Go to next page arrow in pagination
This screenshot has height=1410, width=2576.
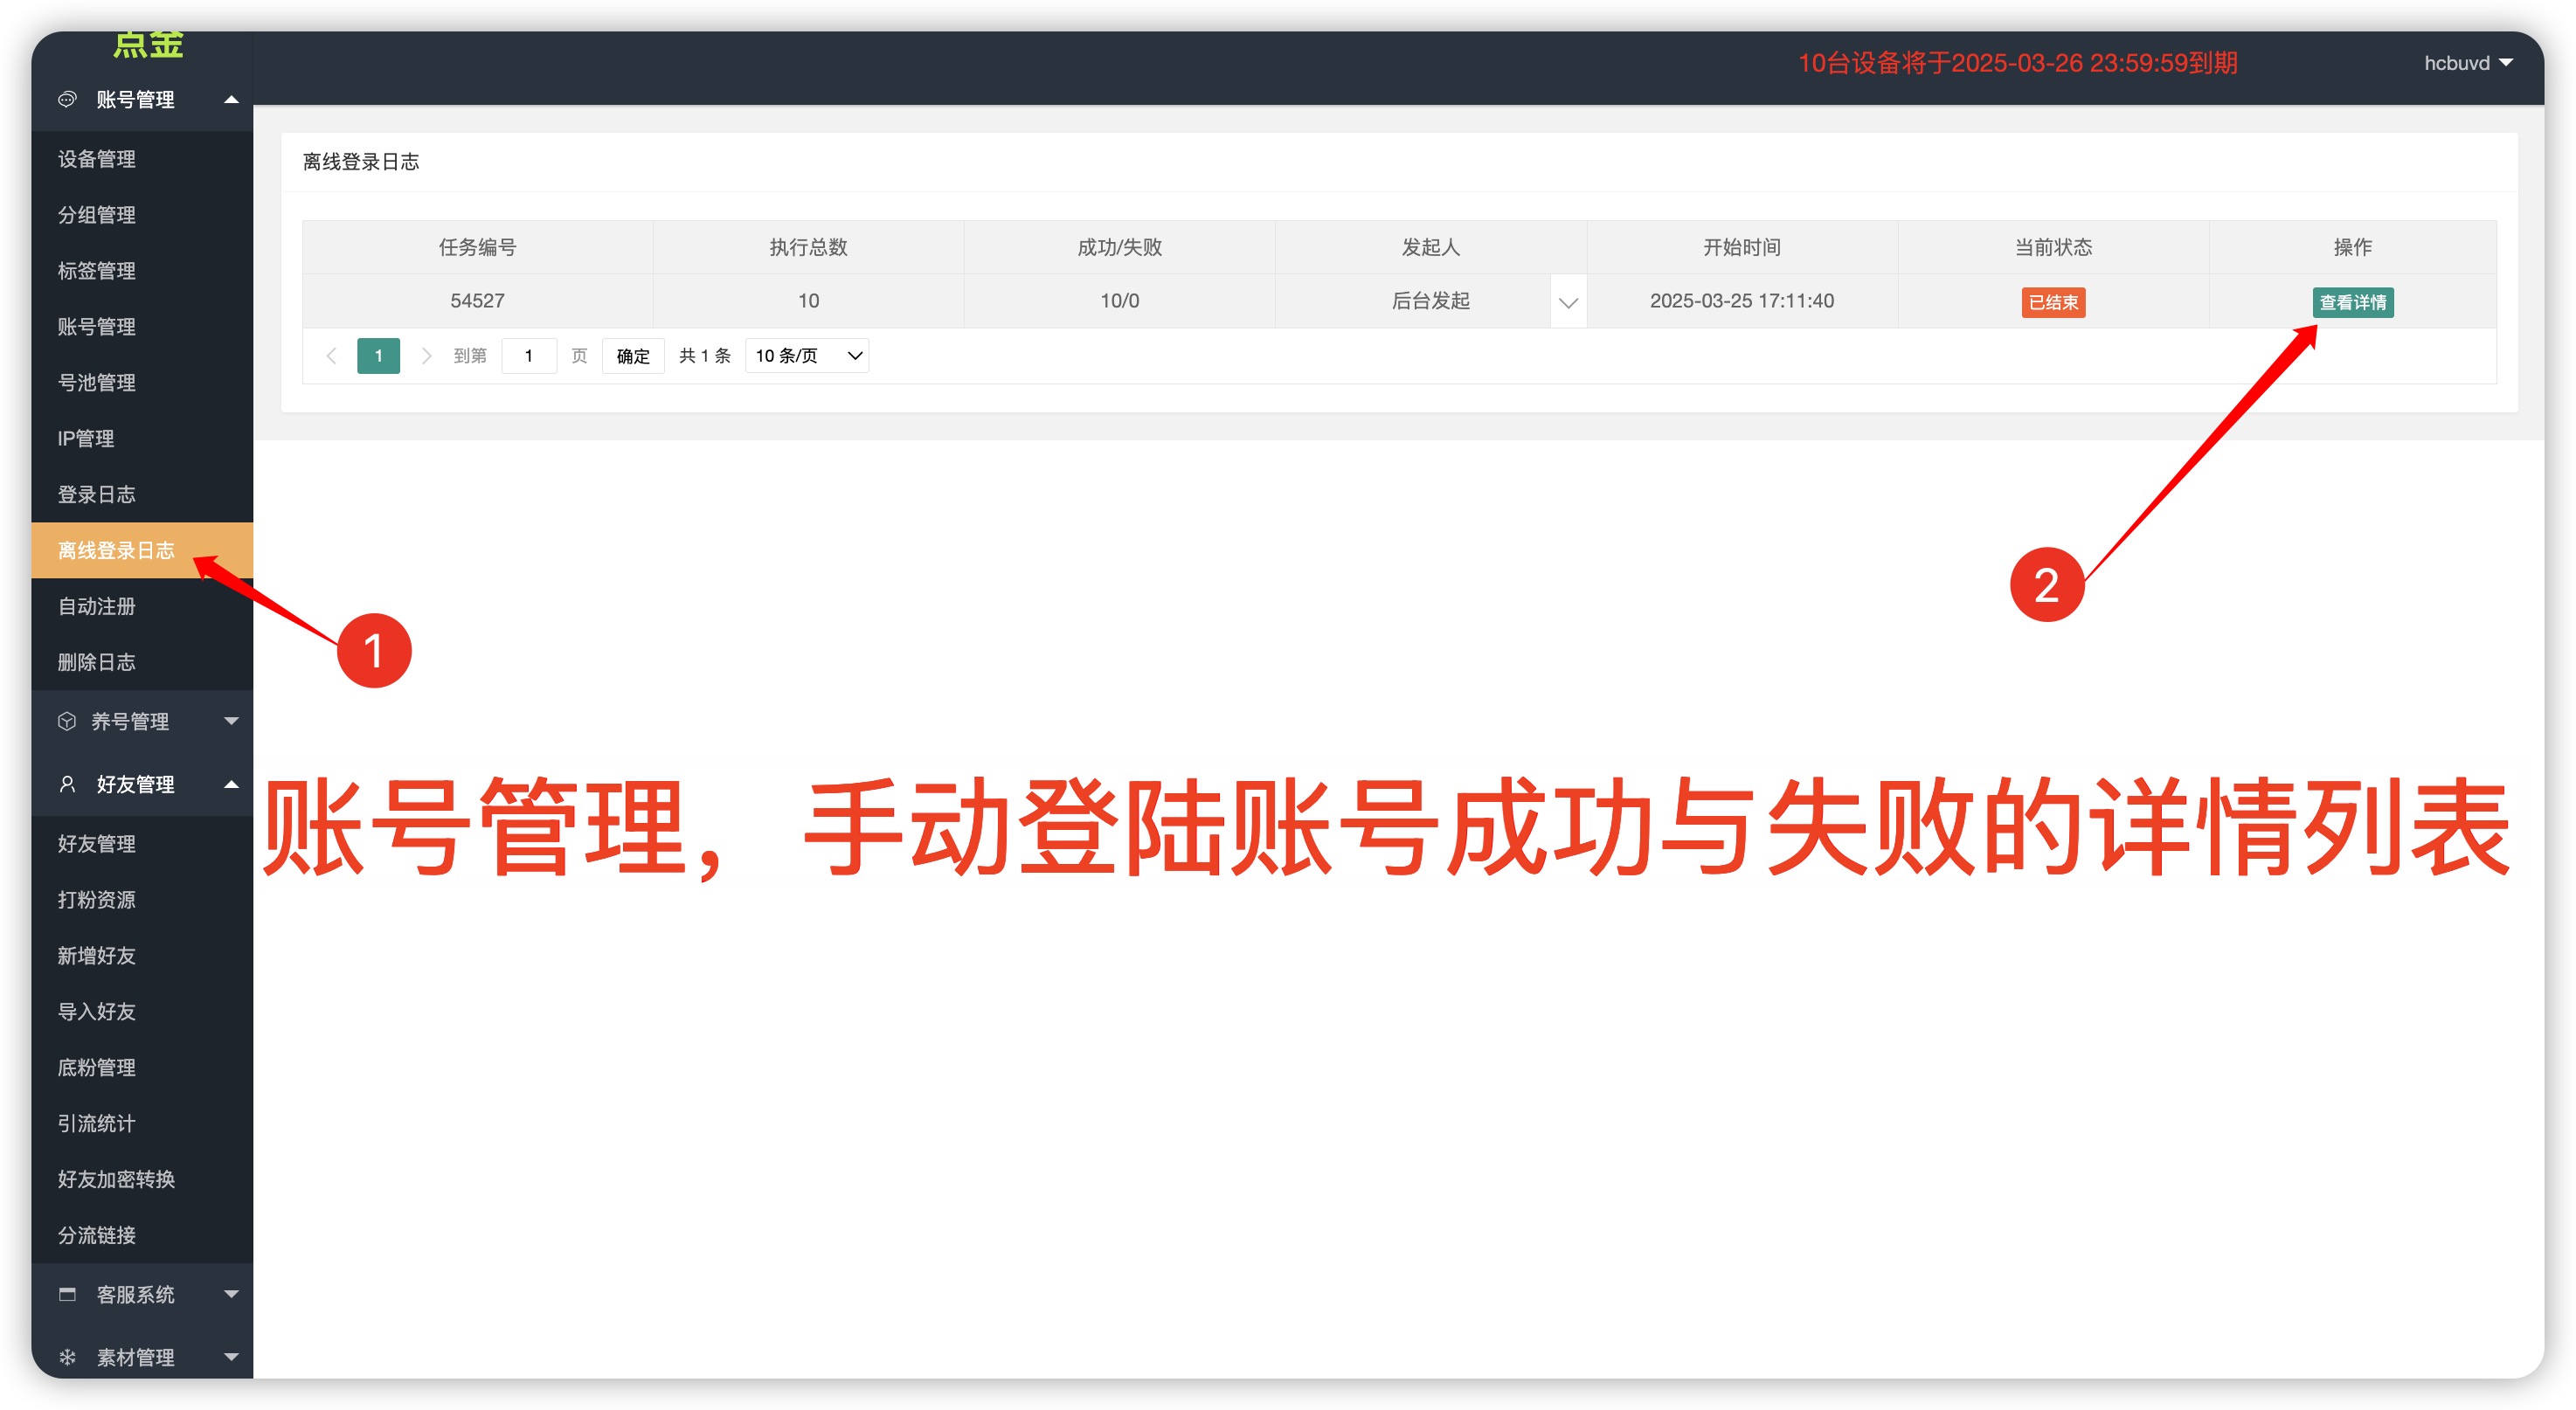[426, 356]
